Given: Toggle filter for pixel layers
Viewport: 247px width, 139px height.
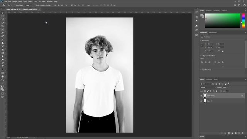Looking at the screenshot, I should coord(213,84).
